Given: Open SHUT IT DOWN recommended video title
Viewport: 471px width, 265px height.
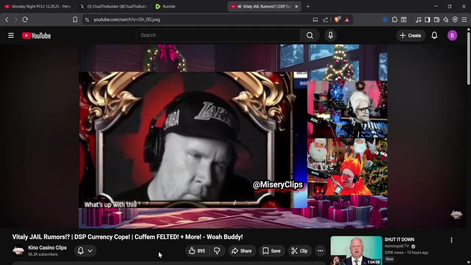Looking at the screenshot, I should coord(399,240).
